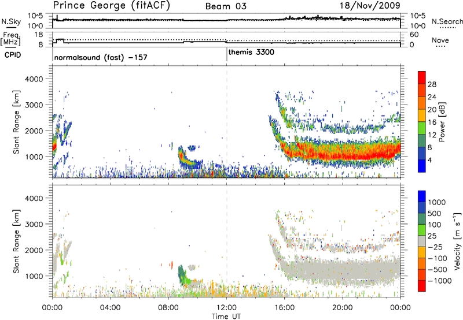Click the 'Nave' legend label
The height and width of the screenshot is (320, 463).
coord(440,40)
